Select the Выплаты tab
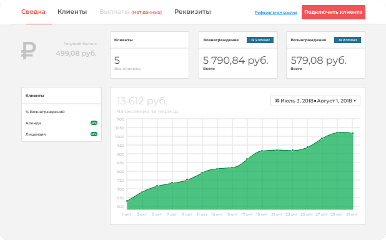This screenshot has height=240, width=386. coord(114,12)
